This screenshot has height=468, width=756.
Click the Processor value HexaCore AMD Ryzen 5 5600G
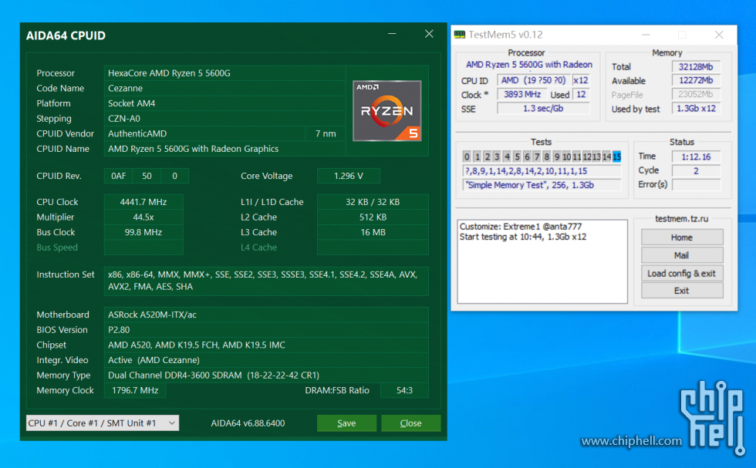coord(224,72)
